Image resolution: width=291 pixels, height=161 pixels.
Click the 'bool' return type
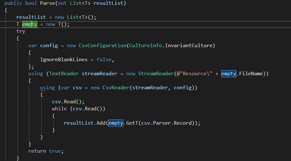[x=31, y=3]
